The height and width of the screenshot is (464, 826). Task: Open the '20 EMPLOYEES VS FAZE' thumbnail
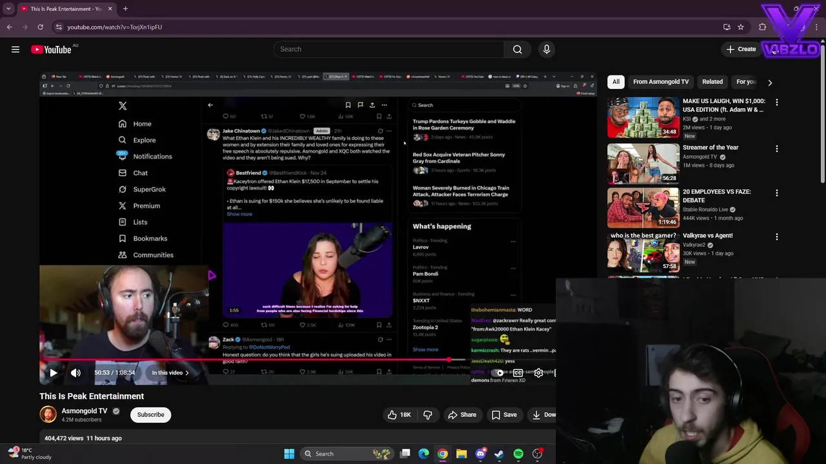643,207
